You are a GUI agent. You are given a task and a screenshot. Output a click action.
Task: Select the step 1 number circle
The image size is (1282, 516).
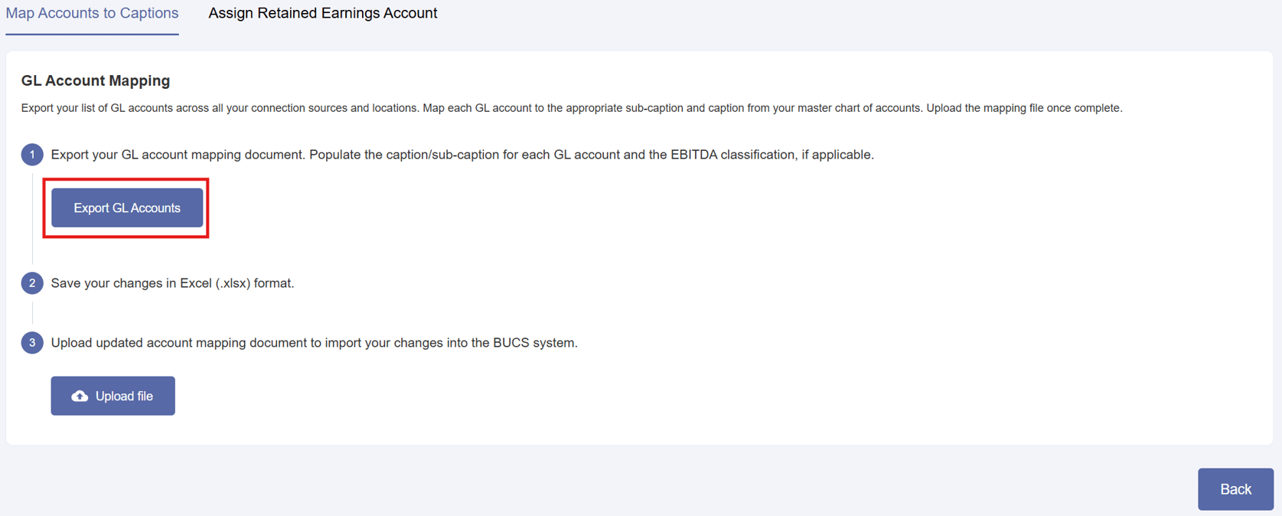[x=32, y=155]
